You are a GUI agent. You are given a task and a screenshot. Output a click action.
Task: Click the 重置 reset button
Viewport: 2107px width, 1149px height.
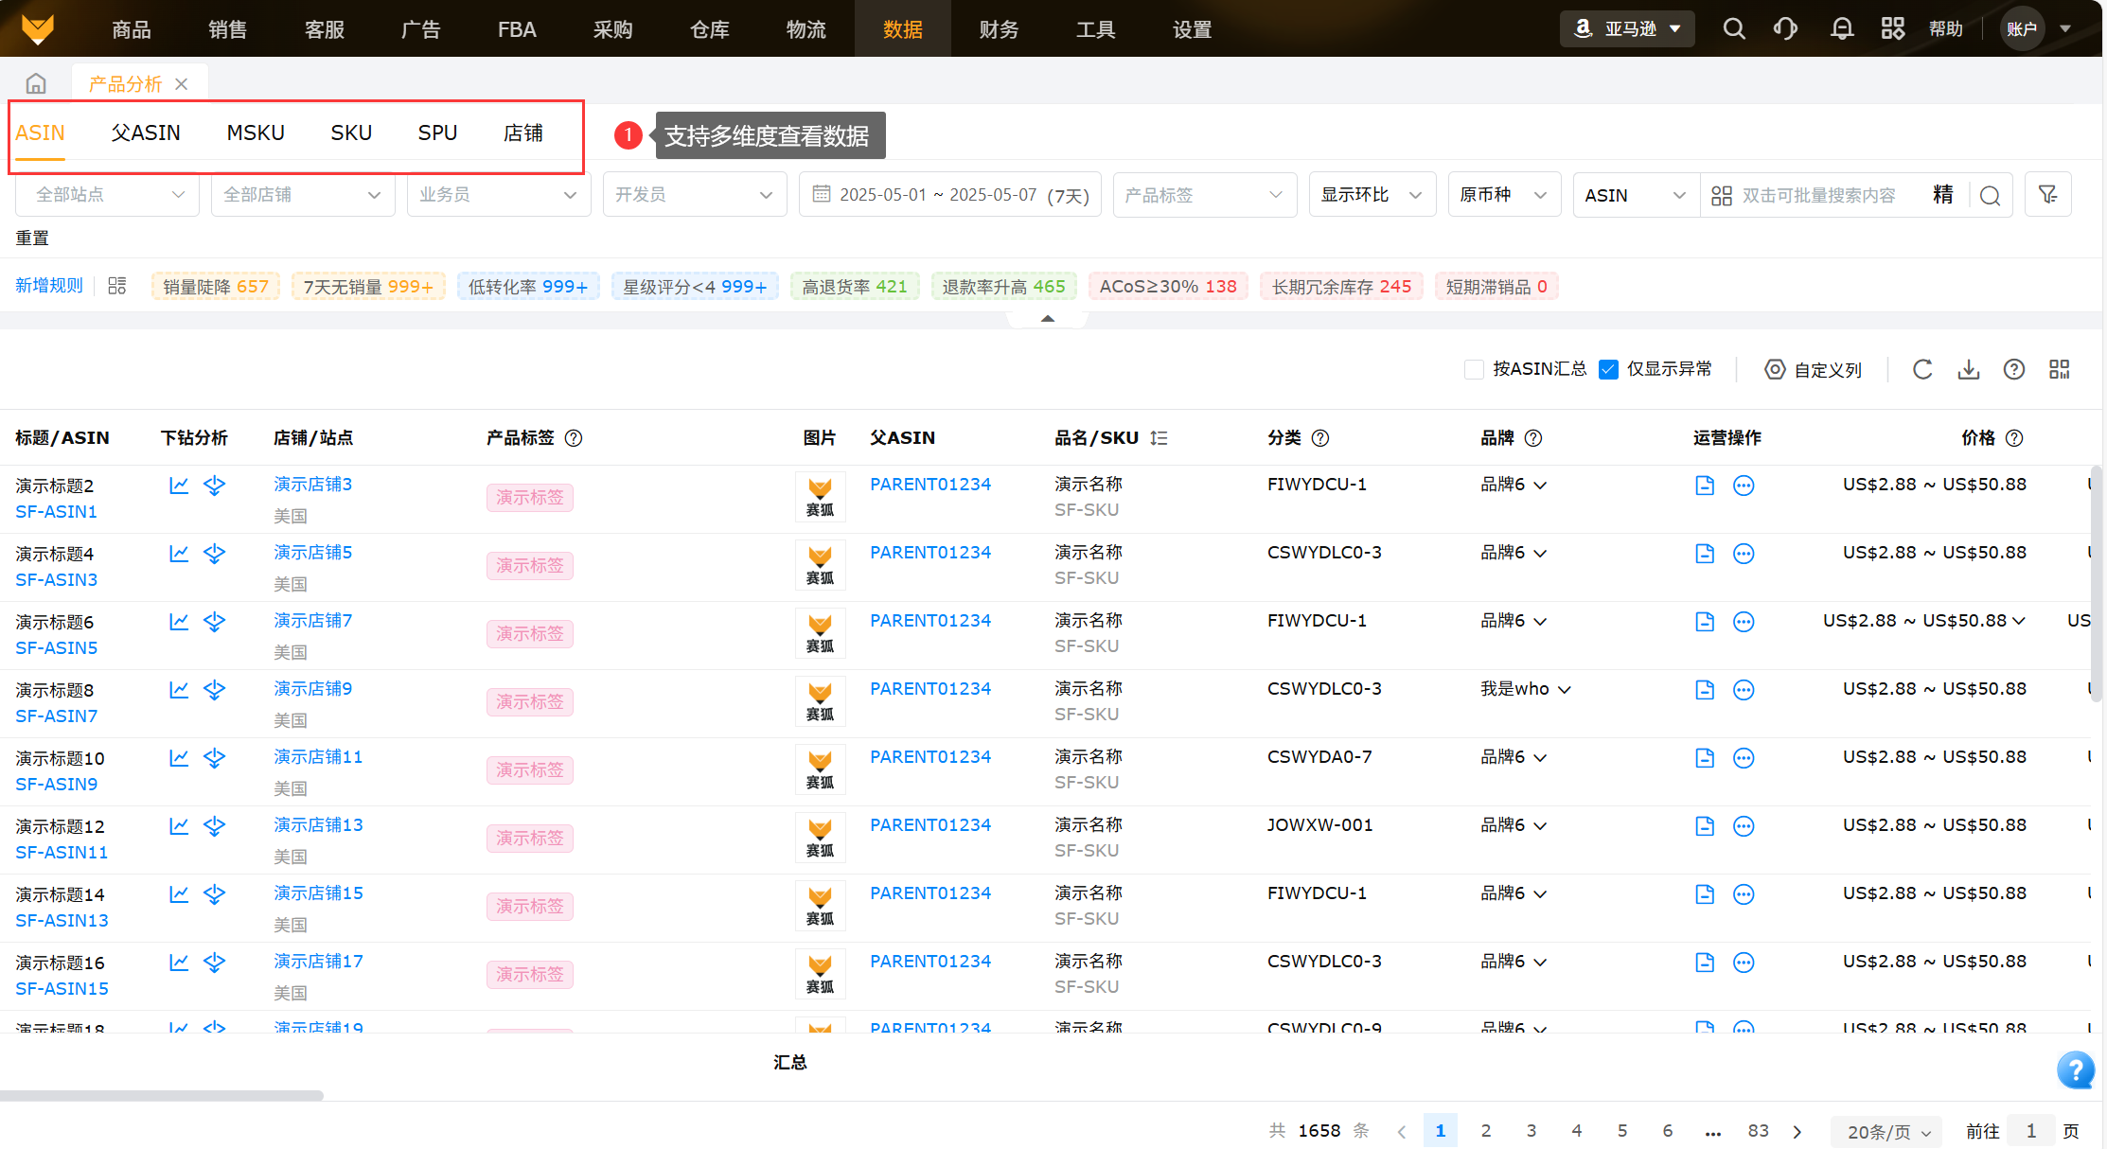32,239
